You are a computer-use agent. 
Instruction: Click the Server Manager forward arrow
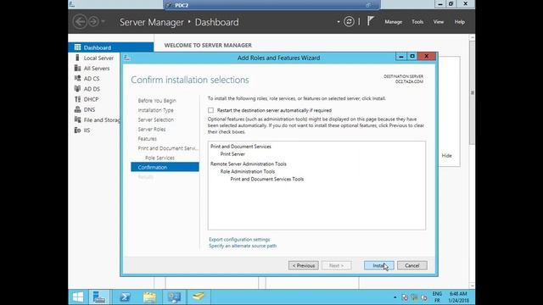click(x=93, y=22)
